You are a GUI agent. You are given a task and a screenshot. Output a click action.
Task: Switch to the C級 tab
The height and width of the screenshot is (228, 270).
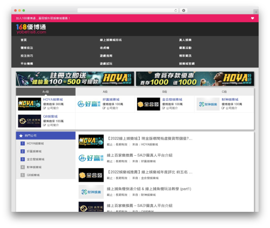coord(224,92)
